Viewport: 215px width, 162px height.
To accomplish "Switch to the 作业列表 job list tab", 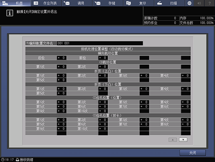I will click(46, 3).
